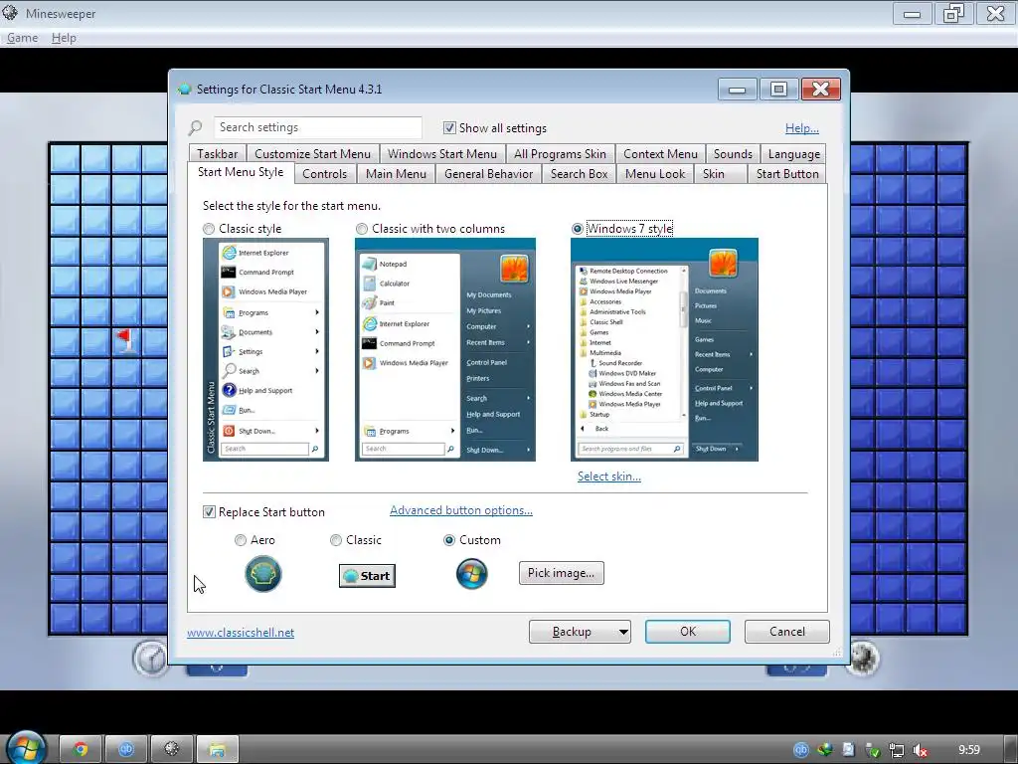This screenshot has width=1018, height=764.
Task: Switch to the Taskbar tab
Action: [218, 154]
